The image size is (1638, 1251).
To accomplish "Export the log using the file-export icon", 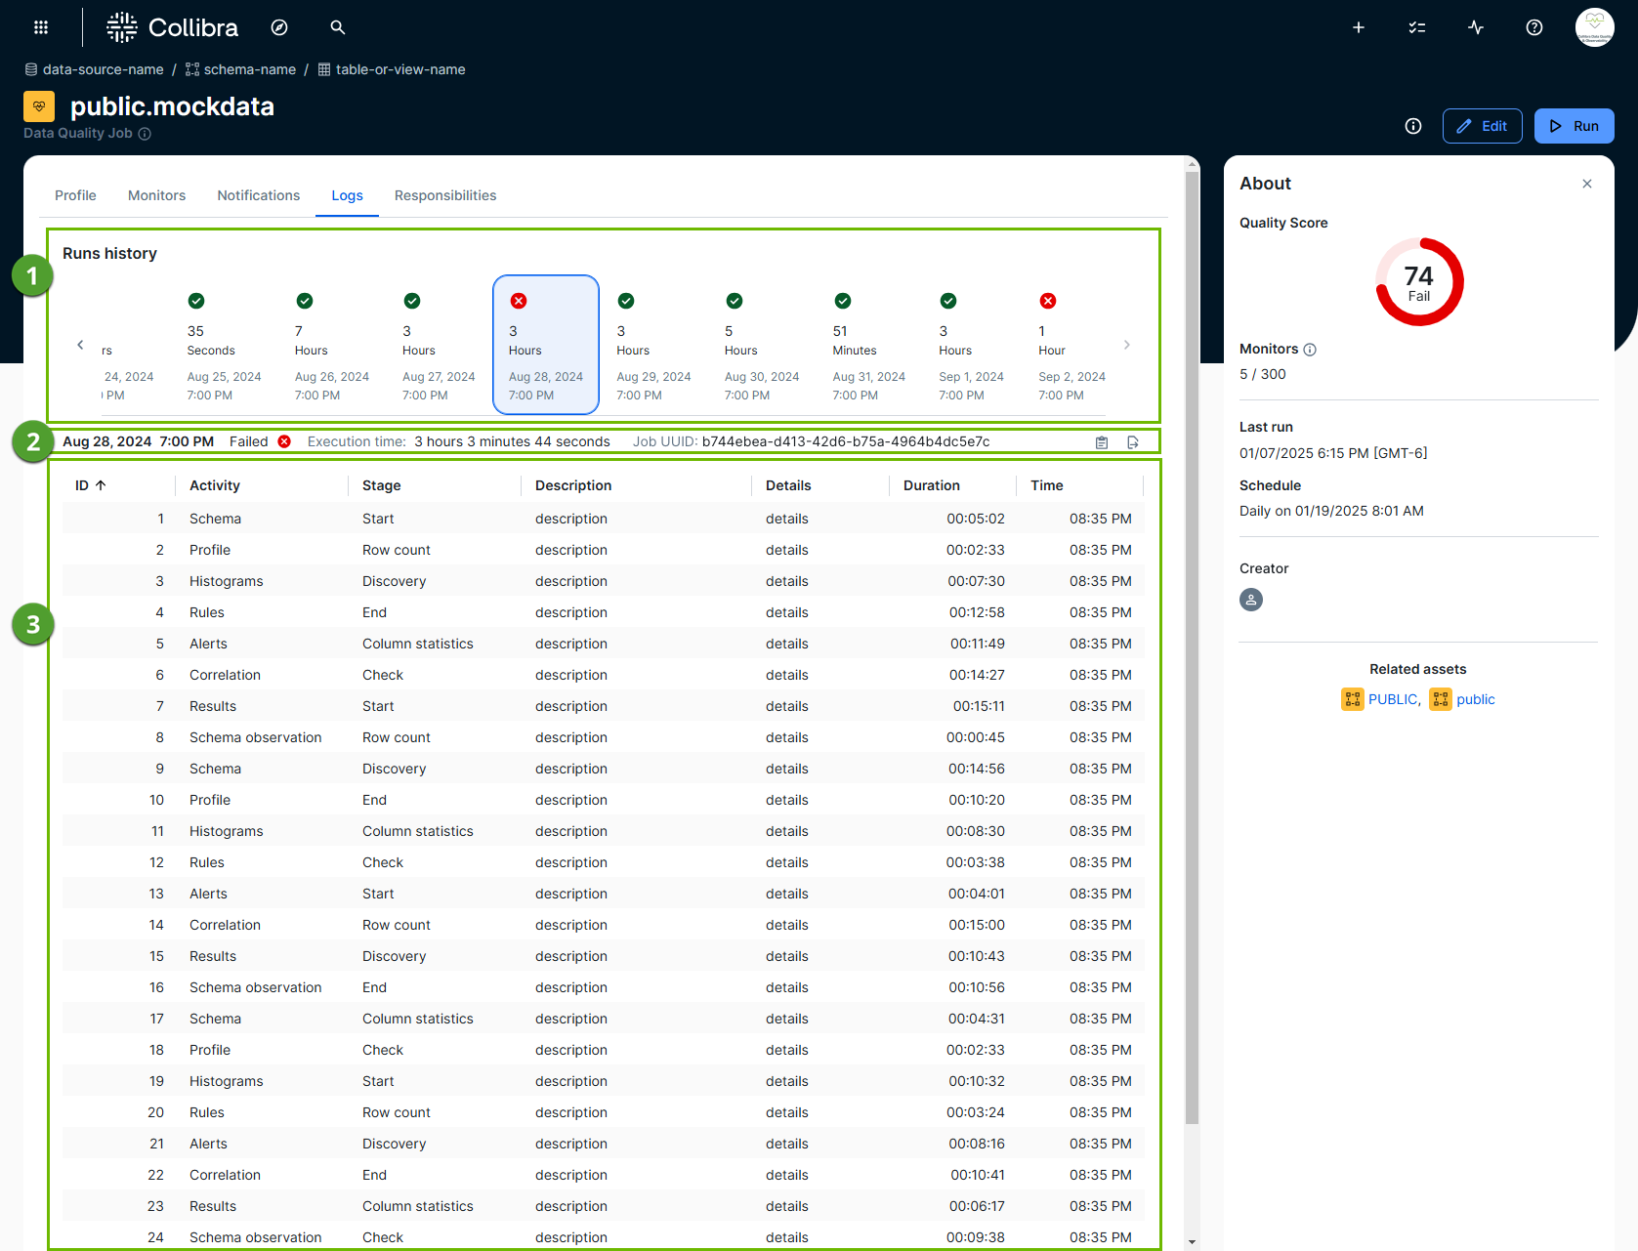I will (x=1133, y=441).
